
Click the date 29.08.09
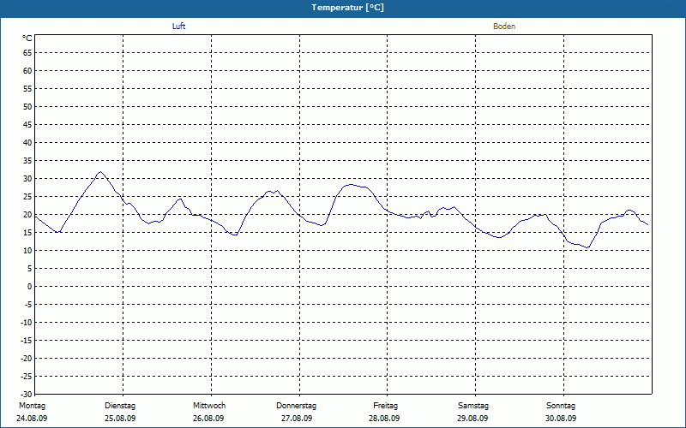[x=472, y=419]
